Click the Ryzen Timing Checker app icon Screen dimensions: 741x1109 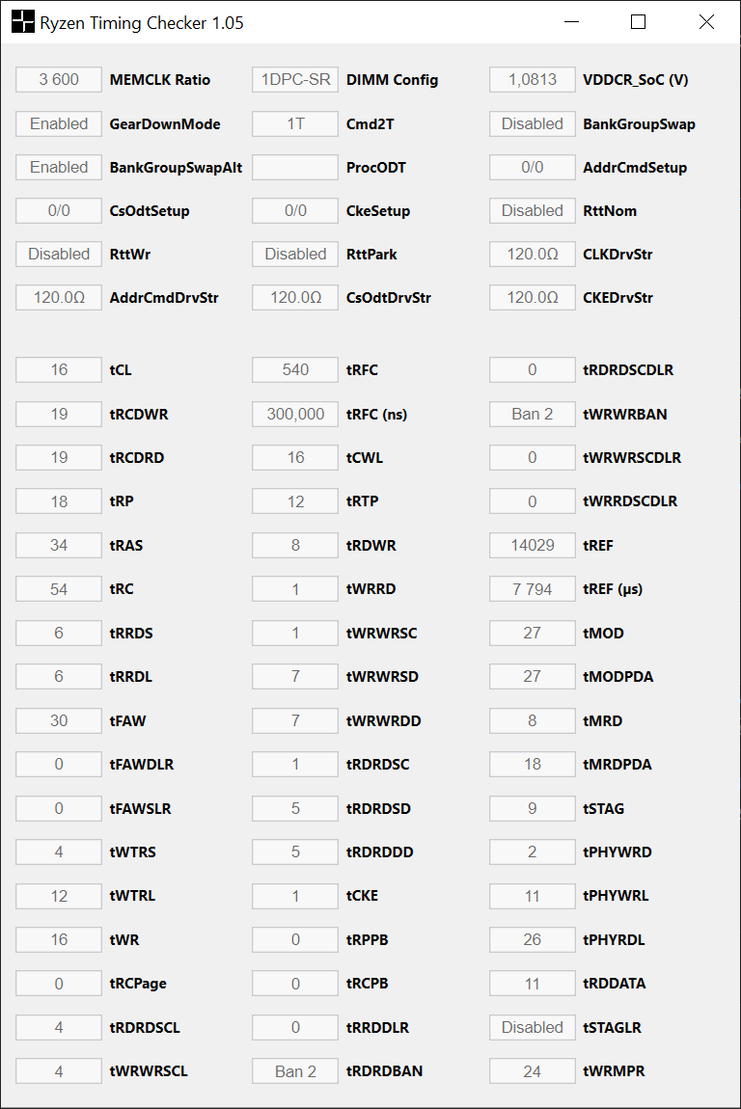pos(22,22)
